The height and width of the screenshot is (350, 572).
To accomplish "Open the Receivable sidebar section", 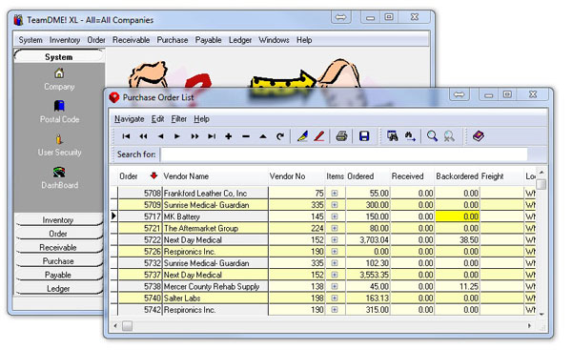I will pyautogui.click(x=59, y=247).
